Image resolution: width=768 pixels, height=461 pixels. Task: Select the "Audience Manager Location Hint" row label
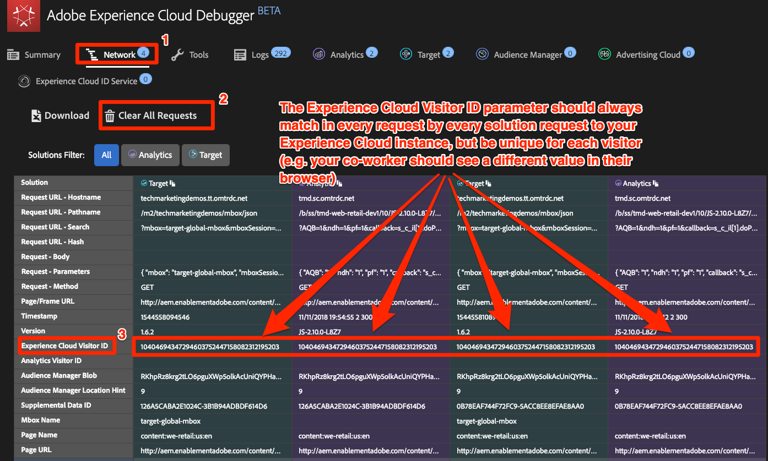pyautogui.click(x=73, y=391)
